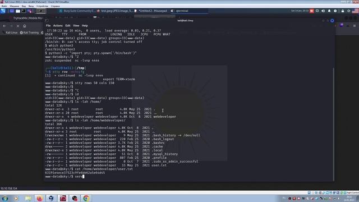Open terminal Actions menu
The image size is (359, 202).
coord(58,26)
